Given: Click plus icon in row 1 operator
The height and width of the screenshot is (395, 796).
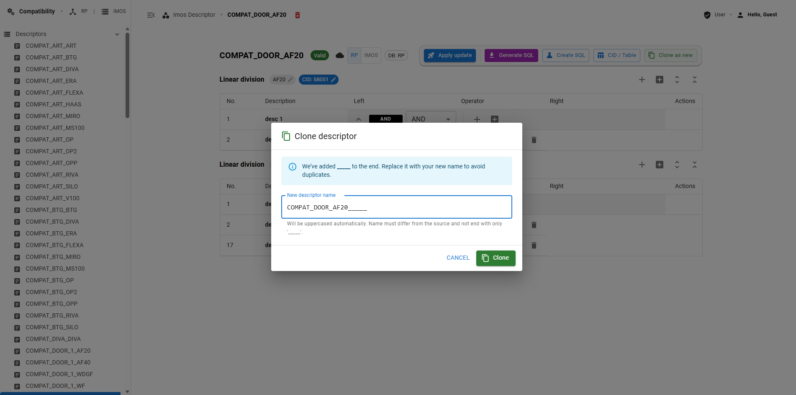Looking at the screenshot, I should tap(477, 119).
